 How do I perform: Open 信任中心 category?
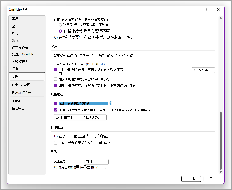(x=27, y=108)
